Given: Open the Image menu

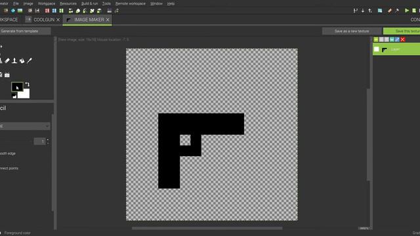Looking at the screenshot, I should 28,3.
